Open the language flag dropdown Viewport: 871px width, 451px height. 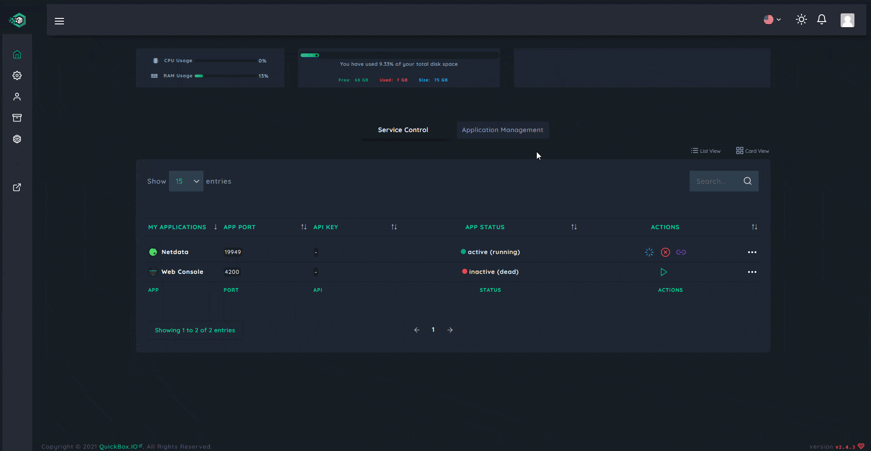tap(772, 19)
